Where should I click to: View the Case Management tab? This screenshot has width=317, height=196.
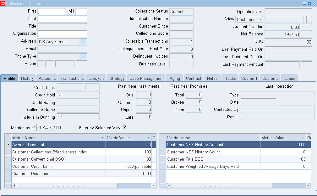point(147,78)
